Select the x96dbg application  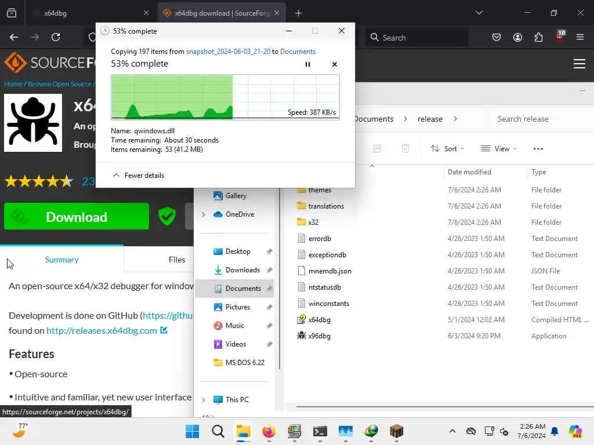[x=320, y=336]
